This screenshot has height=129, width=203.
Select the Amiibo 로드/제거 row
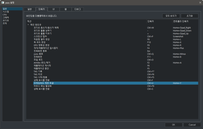pos(116,63)
